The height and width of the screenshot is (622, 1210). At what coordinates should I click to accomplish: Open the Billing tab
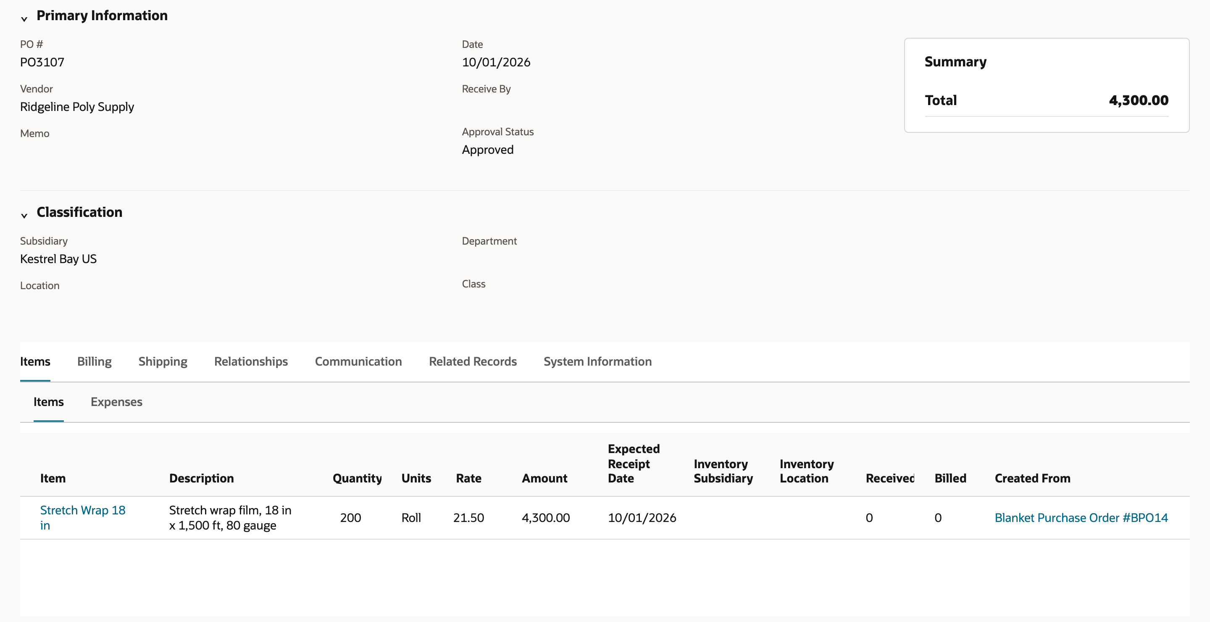95,361
